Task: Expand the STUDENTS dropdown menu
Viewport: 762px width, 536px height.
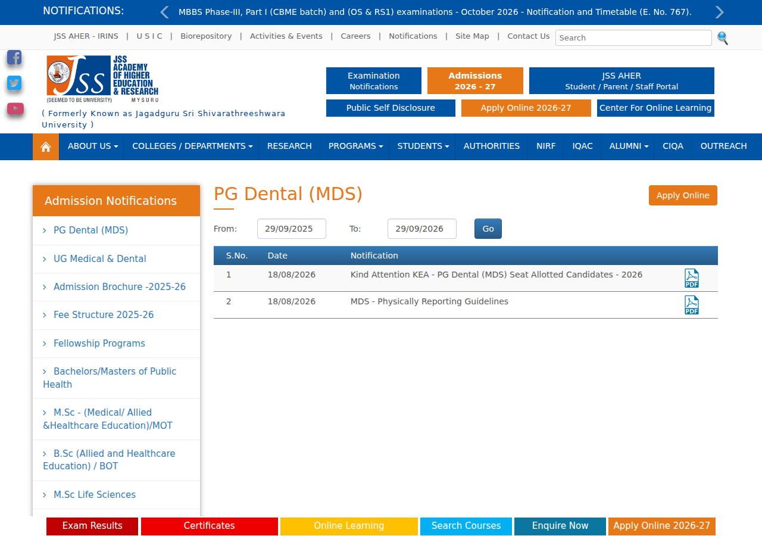Action: point(423,147)
